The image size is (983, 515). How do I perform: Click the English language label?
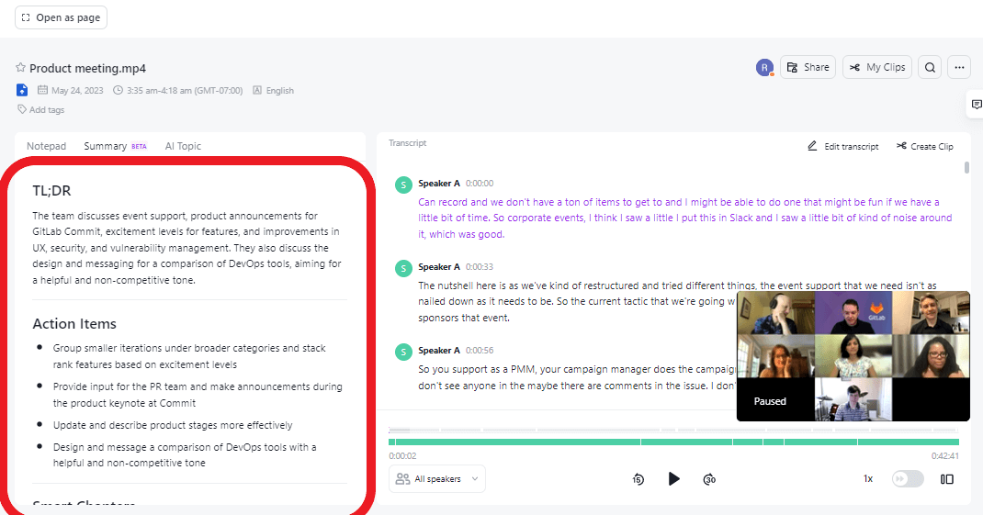[279, 90]
